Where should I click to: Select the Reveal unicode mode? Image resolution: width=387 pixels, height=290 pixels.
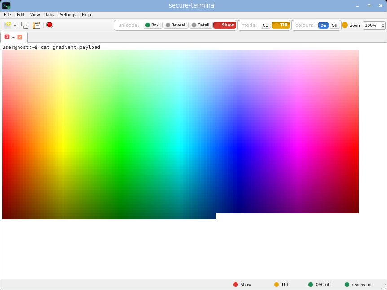[x=176, y=25]
